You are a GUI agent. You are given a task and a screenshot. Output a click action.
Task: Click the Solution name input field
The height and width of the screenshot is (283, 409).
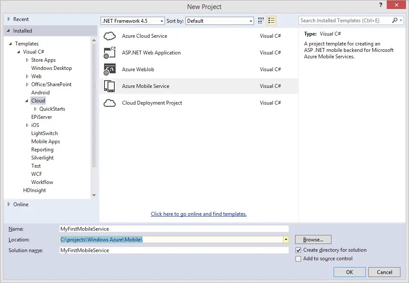174,250
